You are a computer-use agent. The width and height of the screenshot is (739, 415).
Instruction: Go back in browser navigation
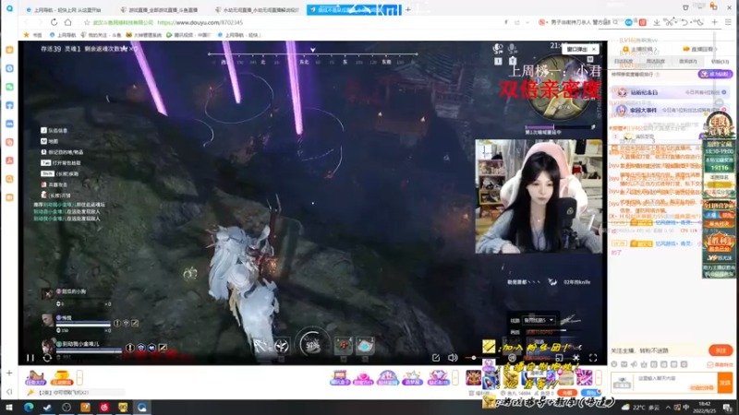[27, 22]
